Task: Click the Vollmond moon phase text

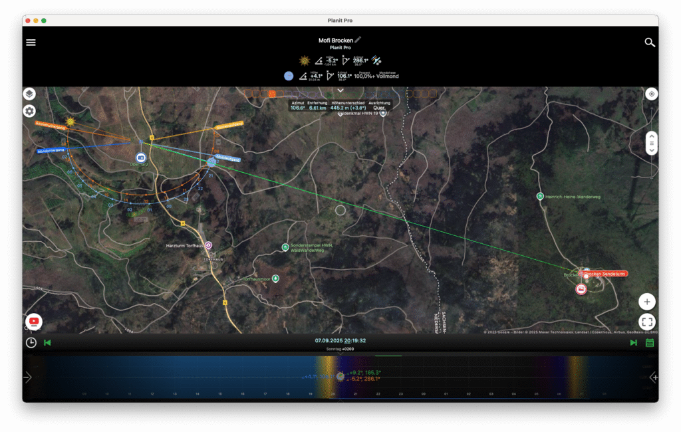Action: coord(388,76)
